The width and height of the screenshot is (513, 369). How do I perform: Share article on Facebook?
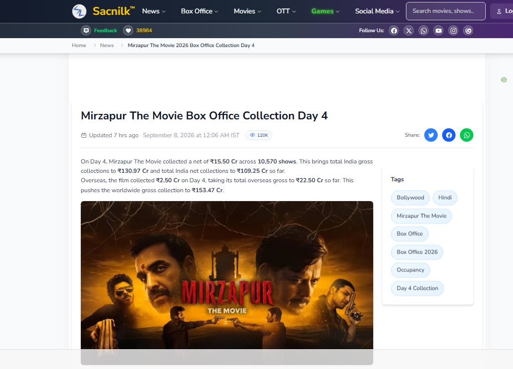(449, 135)
